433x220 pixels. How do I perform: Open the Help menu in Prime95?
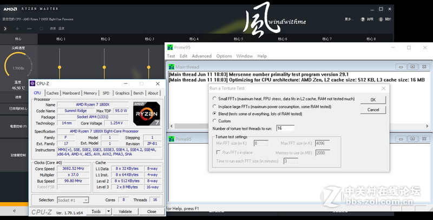tap(262, 56)
